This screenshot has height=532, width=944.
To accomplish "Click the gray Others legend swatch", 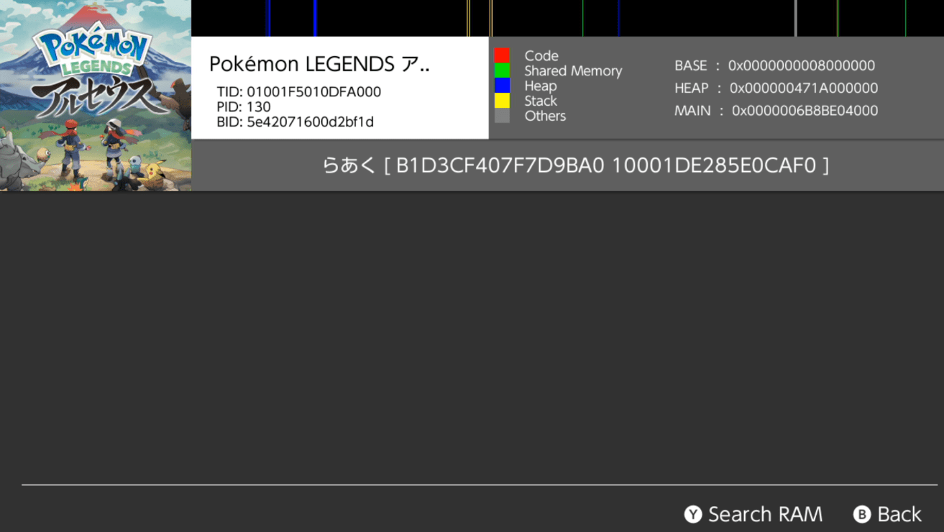I will click(x=502, y=116).
